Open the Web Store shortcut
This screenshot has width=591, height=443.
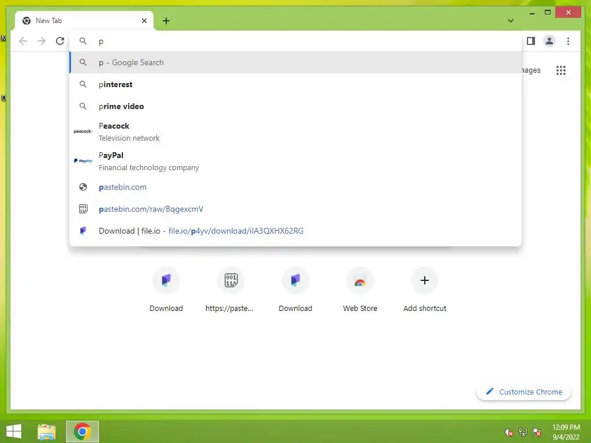coord(360,290)
